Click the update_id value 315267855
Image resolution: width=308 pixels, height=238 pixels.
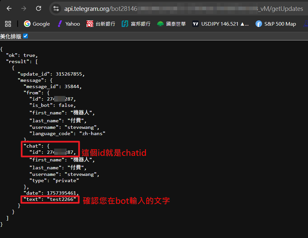click(70, 74)
